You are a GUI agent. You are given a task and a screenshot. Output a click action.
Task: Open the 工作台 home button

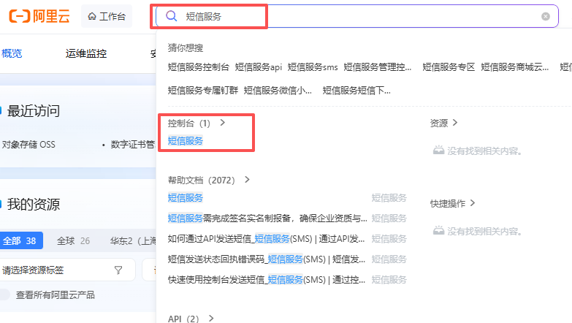tap(107, 16)
